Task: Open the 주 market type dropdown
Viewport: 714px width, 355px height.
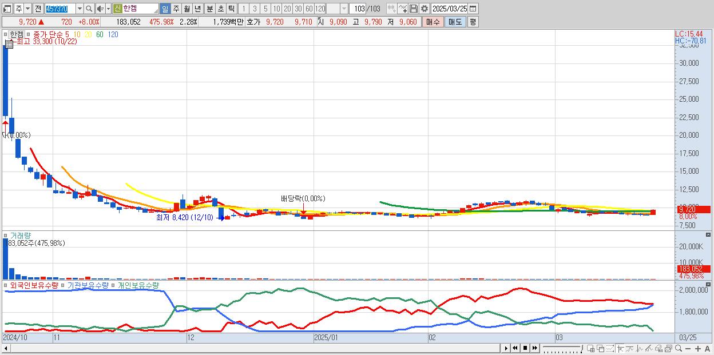Action: (x=27, y=9)
